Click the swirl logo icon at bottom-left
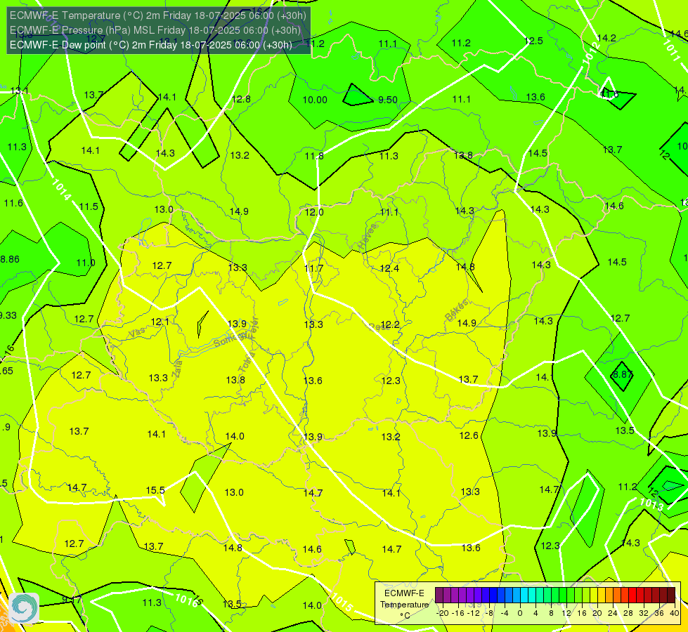688x632 pixels. [x=24, y=607]
